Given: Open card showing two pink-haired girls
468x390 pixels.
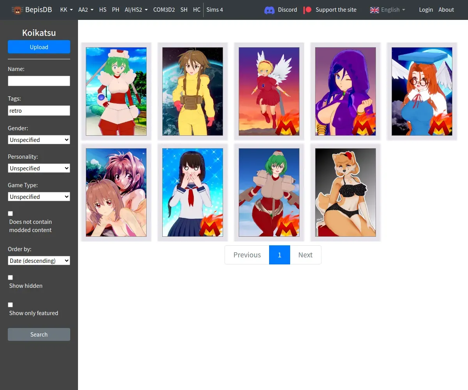Looking at the screenshot, I should 116,192.
